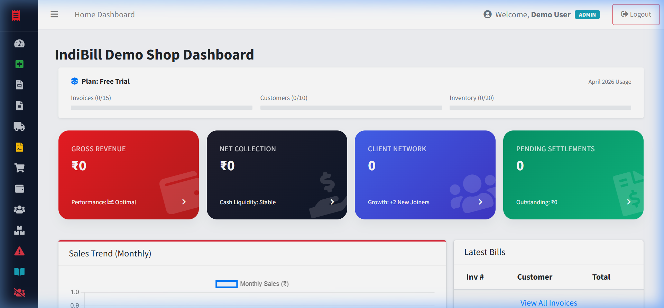664x308 pixels.
Task: Click the CLIENT NETWORK card title
Action: (397, 149)
